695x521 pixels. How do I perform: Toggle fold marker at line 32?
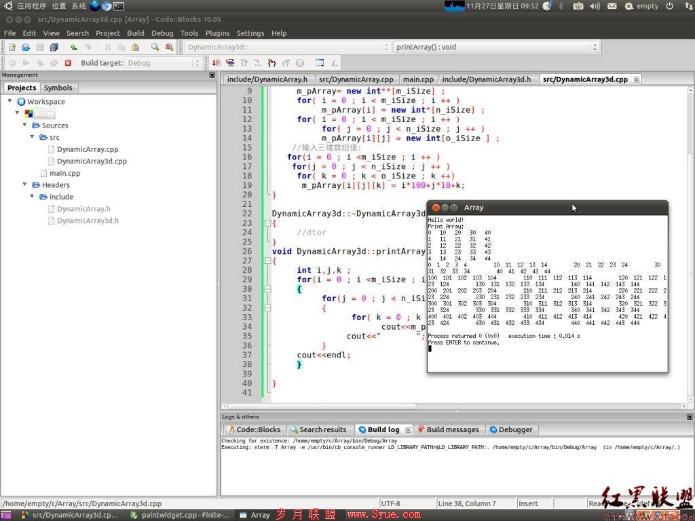[x=267, y=308]
